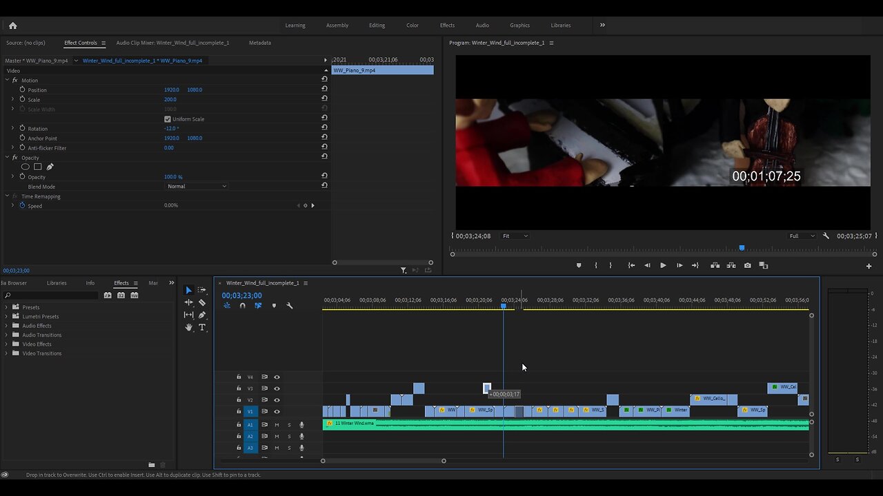Click the Lift button
The width and height of the screenshot is (883, 496).
pos(715,265)
